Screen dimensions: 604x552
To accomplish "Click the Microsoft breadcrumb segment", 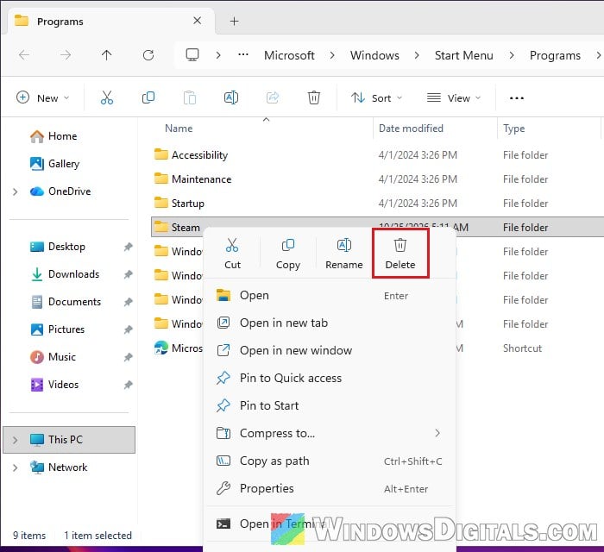I will pyautogui.click(x=289, y=55).
